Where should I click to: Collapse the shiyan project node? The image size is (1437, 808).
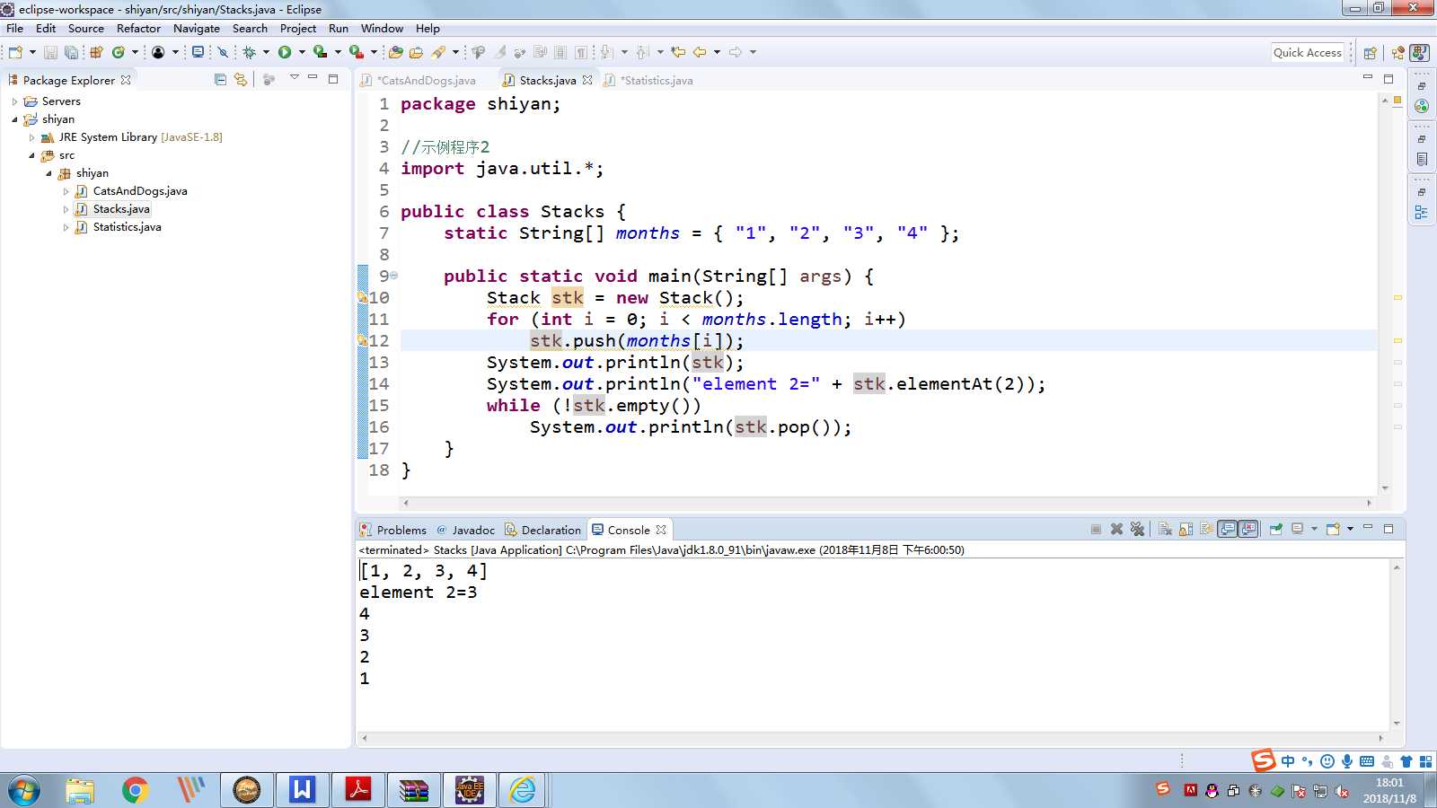click(x=14, y=119)
